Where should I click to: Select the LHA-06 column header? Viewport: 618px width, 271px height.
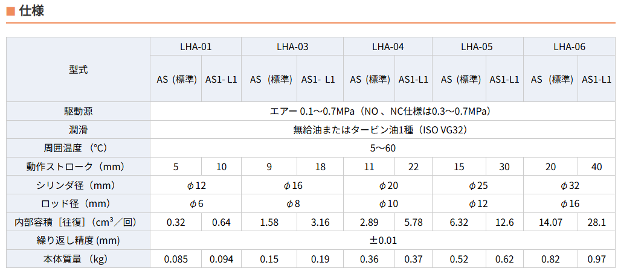[569, 46]
